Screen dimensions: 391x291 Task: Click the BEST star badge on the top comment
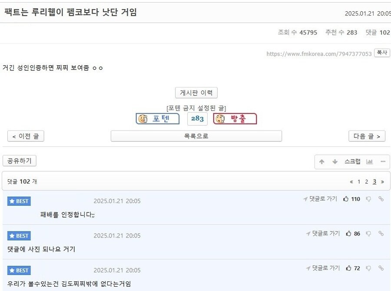pos(19,201)
